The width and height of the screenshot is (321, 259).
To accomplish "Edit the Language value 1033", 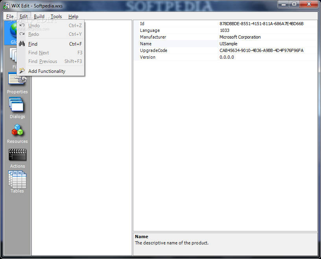I will coord(224,30).
